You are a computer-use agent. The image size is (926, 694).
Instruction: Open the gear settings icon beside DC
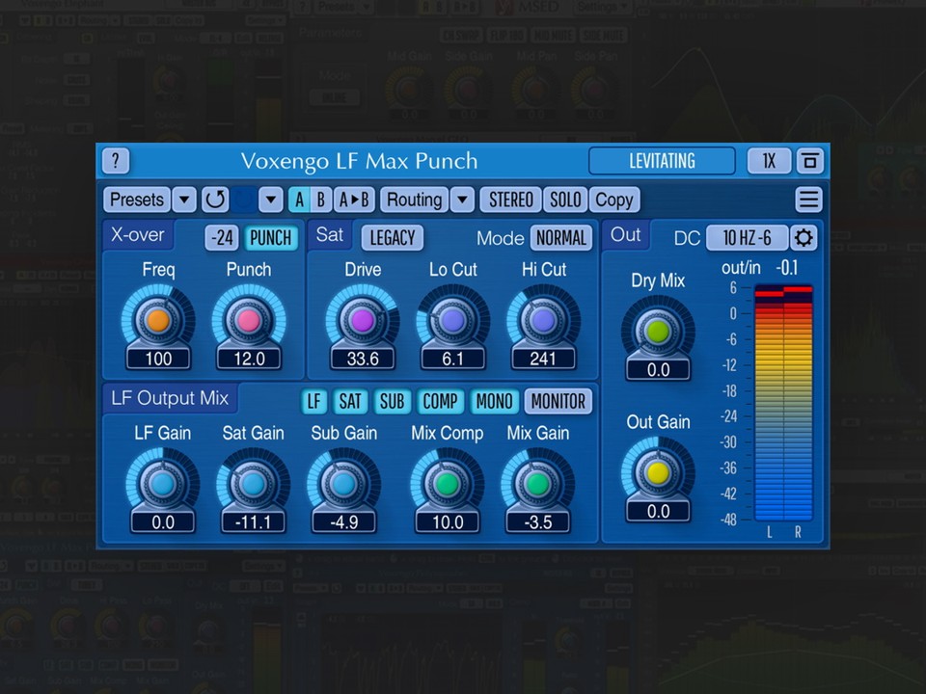[803, 238]
